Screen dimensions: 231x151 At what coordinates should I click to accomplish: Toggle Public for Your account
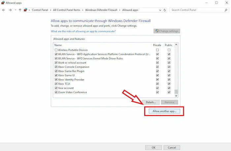169,88
